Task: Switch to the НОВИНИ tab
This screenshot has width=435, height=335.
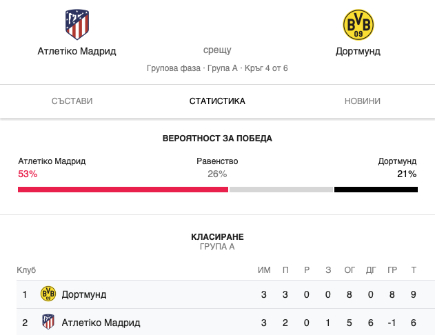Action: pyautogui.click(x=363, y=101)
